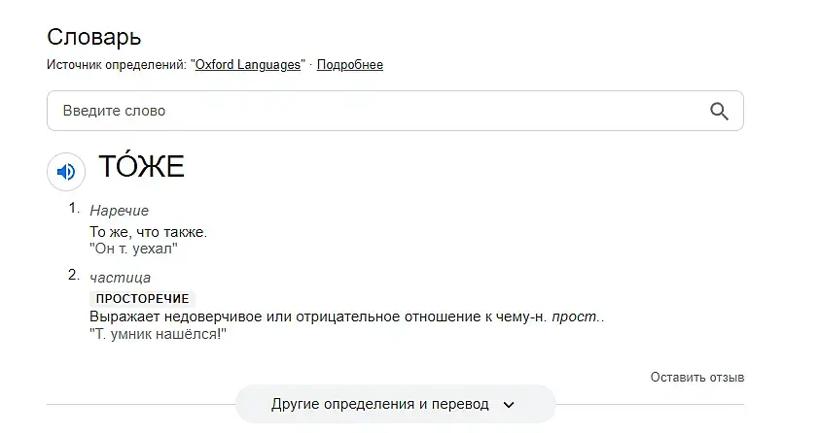Click the example Он т. уехал

coord(134,249)
